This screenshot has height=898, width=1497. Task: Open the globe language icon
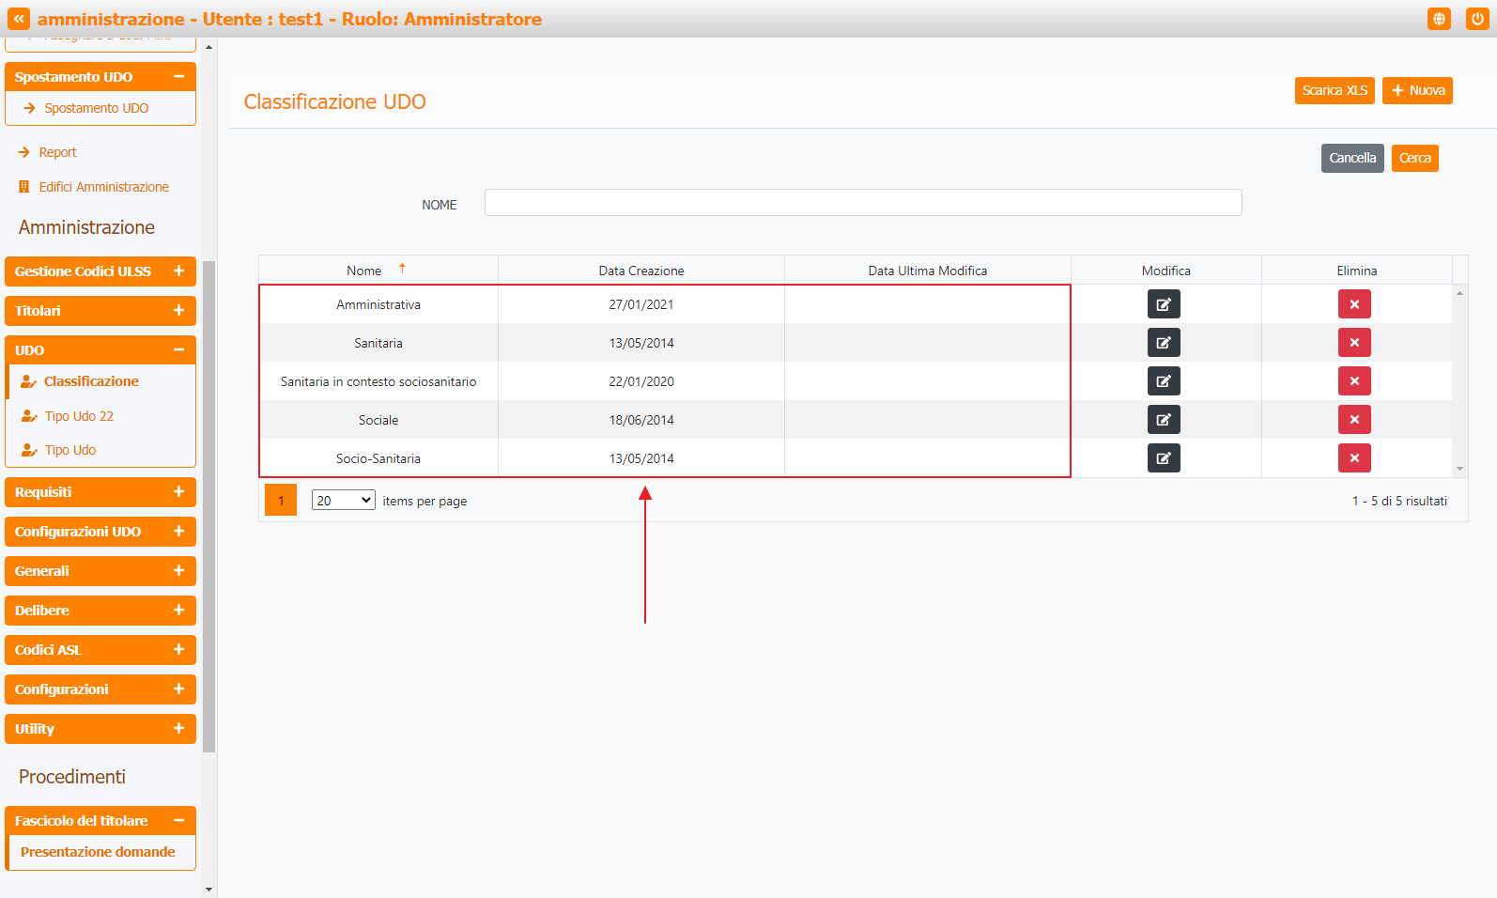pos(1439,19)
